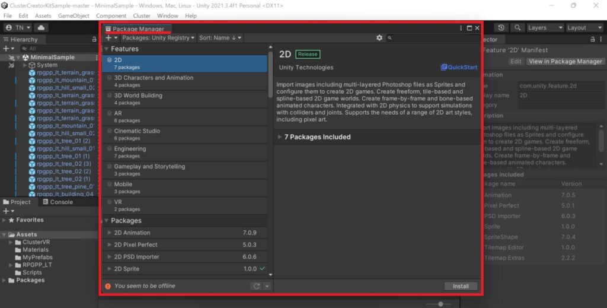Open the QuickStart link
The width and height of the screenshot is (607, 308).
[x=459, y=67]
